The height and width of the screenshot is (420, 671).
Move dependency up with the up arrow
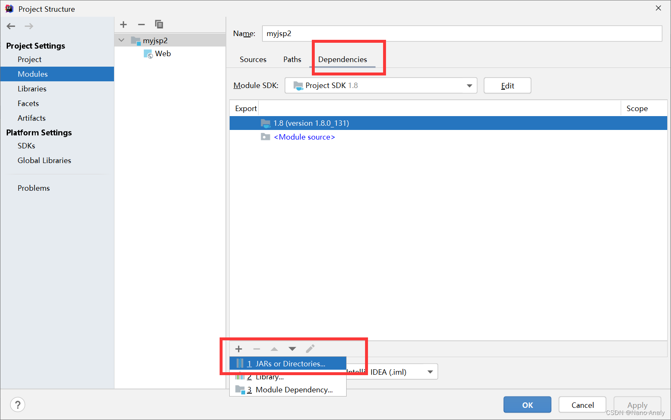[x=274, y=349]
